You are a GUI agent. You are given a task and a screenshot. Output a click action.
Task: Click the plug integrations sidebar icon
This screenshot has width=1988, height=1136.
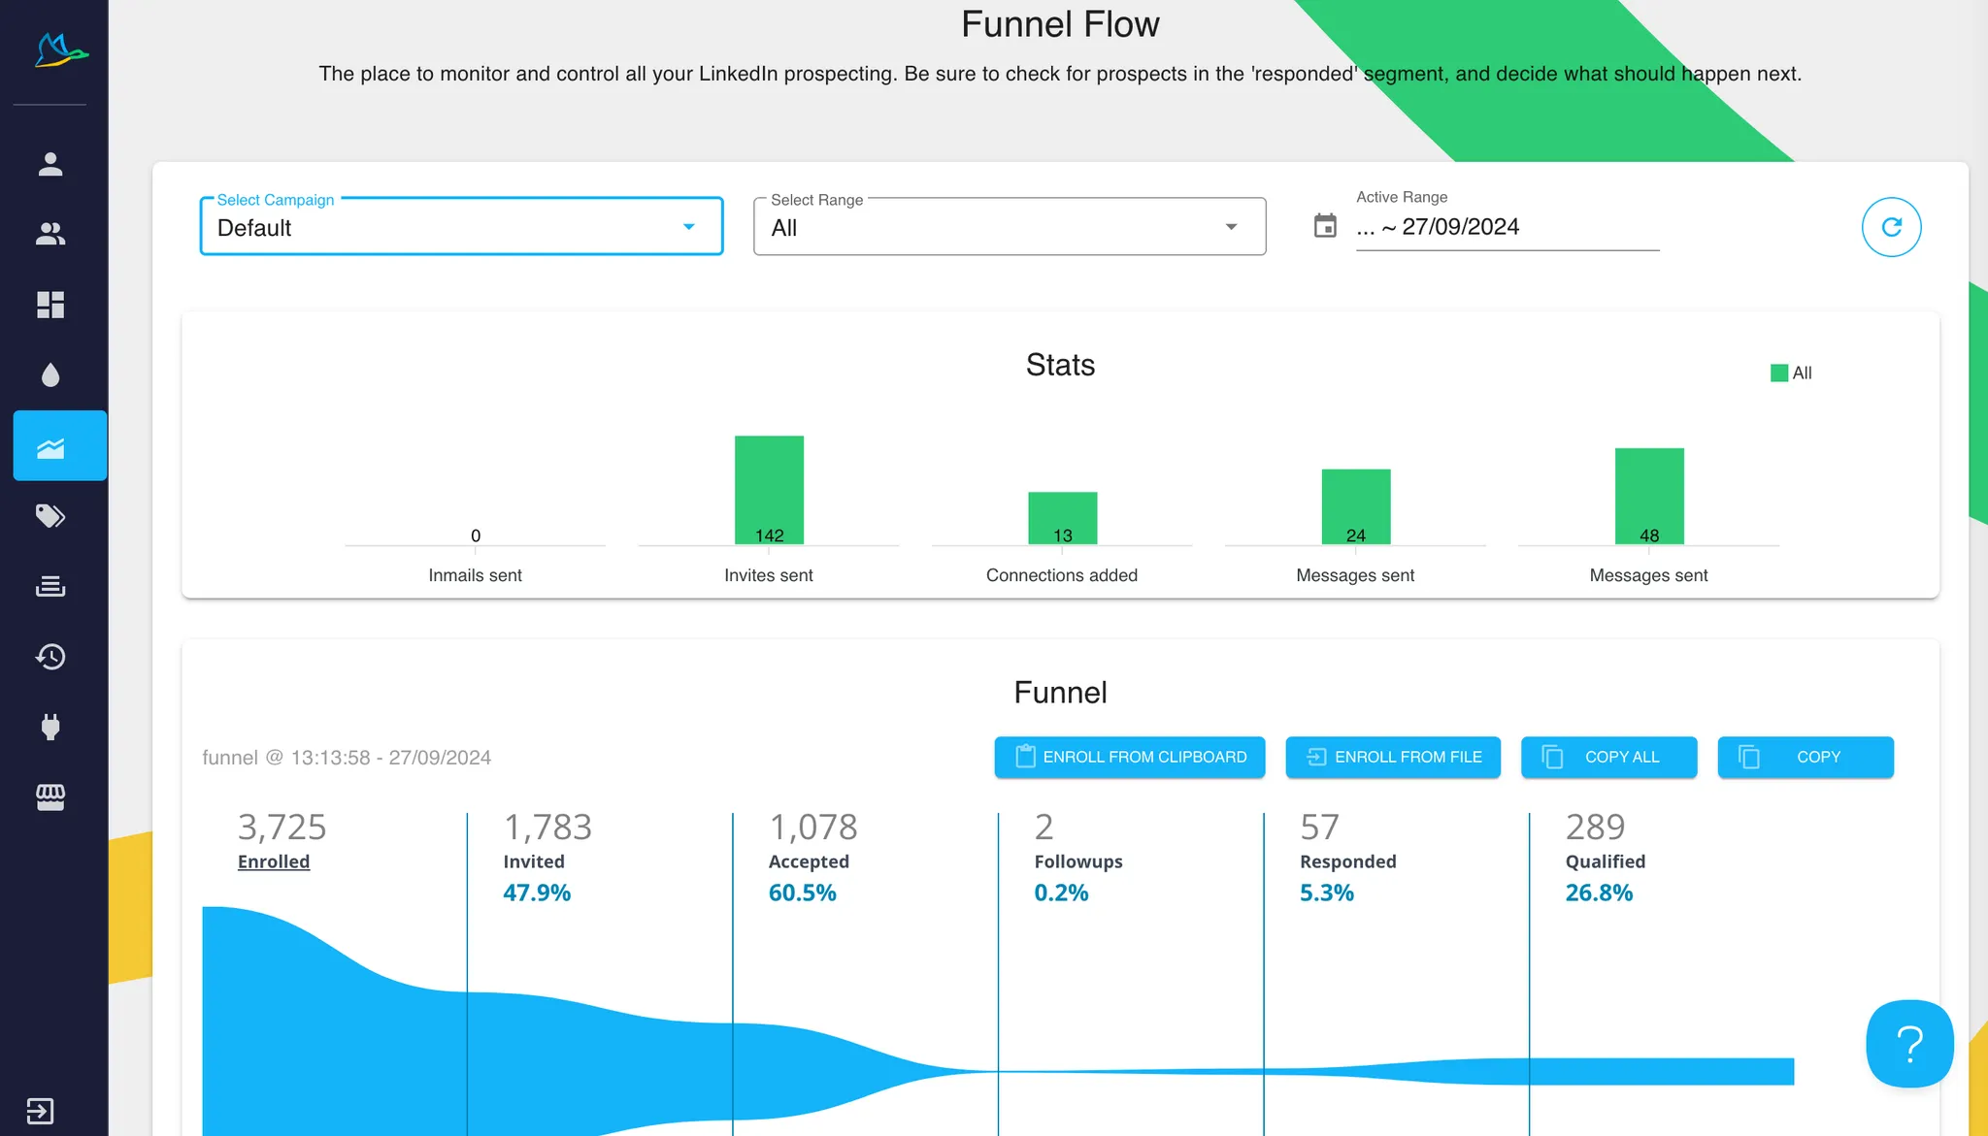pos(50,727)
